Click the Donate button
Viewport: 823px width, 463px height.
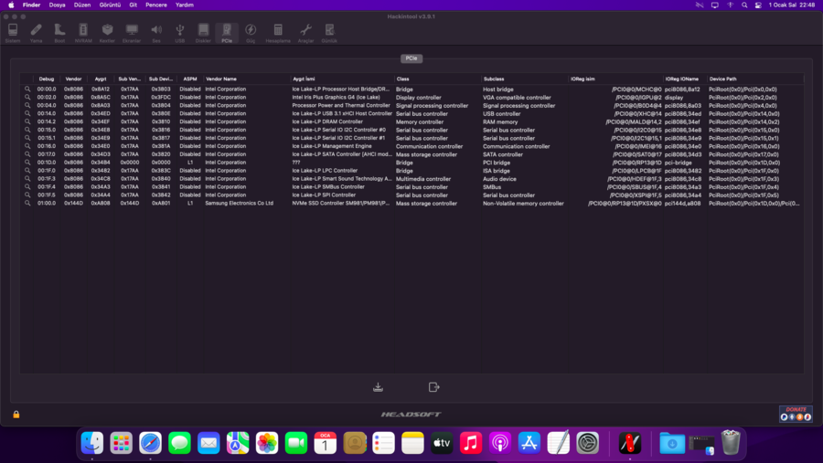click(796, 414)
